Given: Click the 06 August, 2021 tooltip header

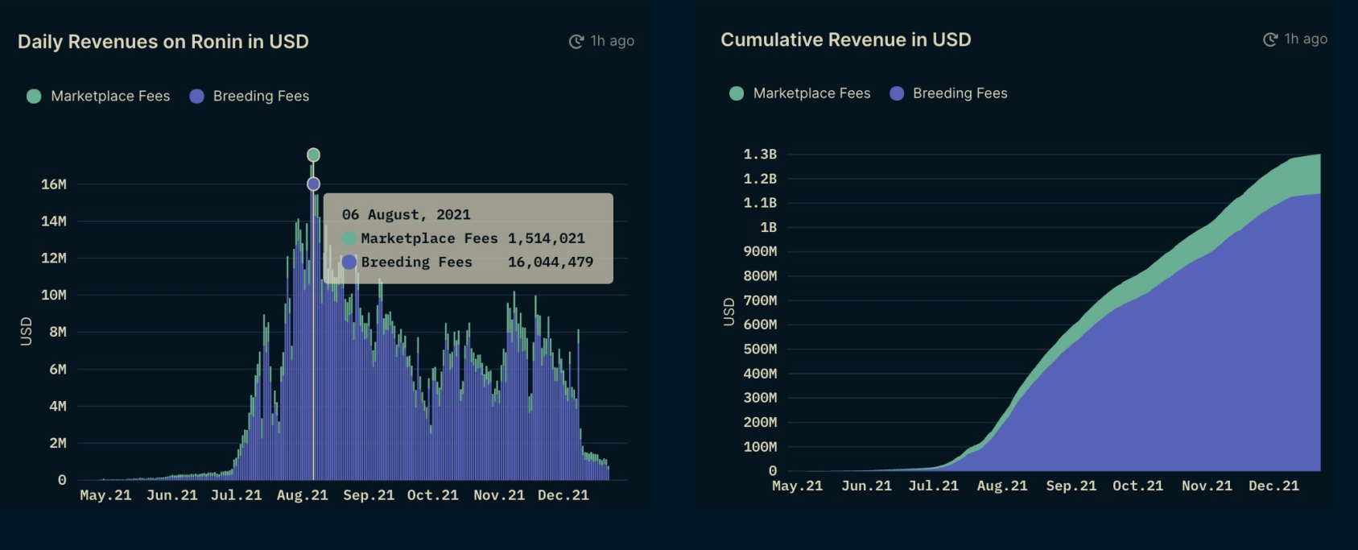Looking at the screenshot, I should 406,215.
